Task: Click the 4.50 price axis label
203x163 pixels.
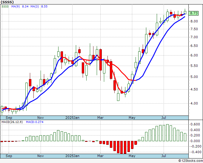Action: click(x=194, y=89)
